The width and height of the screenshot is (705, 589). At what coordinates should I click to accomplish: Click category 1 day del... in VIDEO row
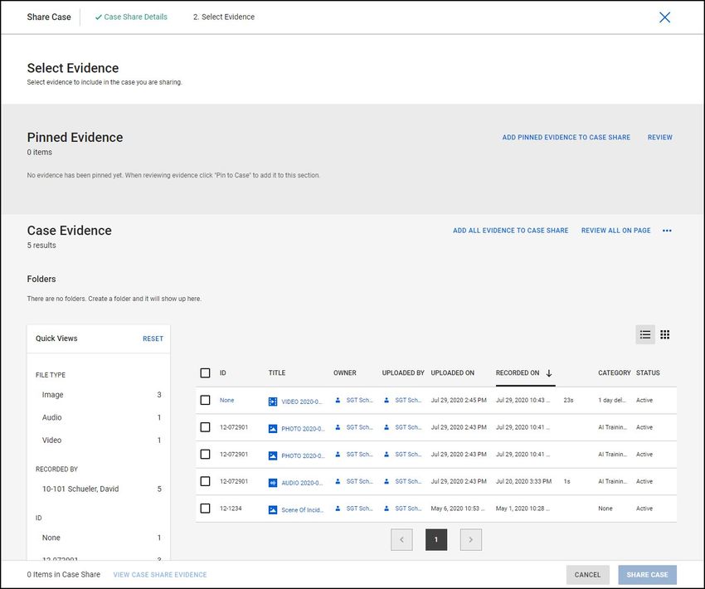[612, 400]
